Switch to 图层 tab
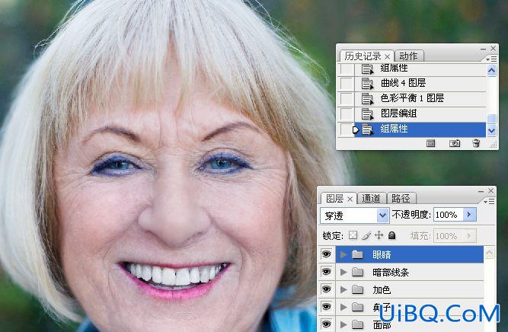Screen dimensions: 508x332 pos(334,198)
